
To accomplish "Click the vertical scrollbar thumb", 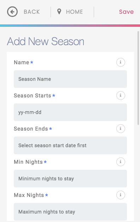I will click(138, 78).
